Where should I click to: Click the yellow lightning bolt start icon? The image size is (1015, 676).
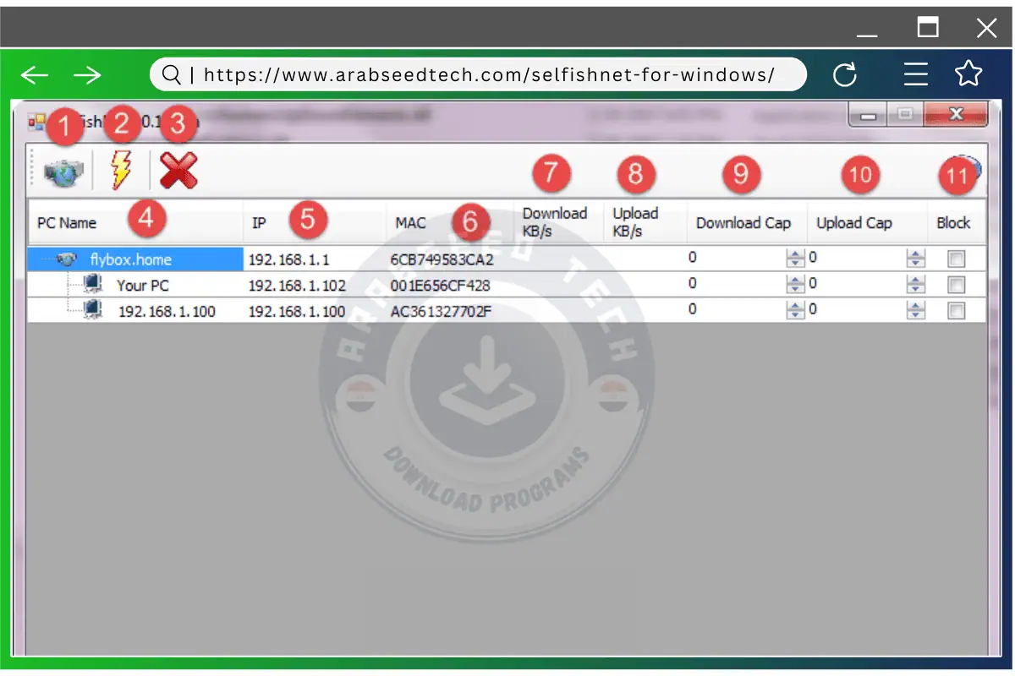click(121, 172)
